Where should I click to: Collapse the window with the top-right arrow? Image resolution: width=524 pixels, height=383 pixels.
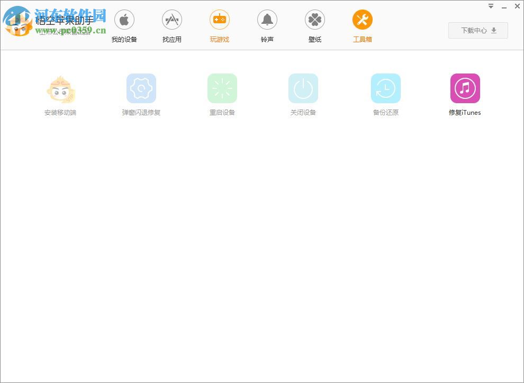click(490, 6)
